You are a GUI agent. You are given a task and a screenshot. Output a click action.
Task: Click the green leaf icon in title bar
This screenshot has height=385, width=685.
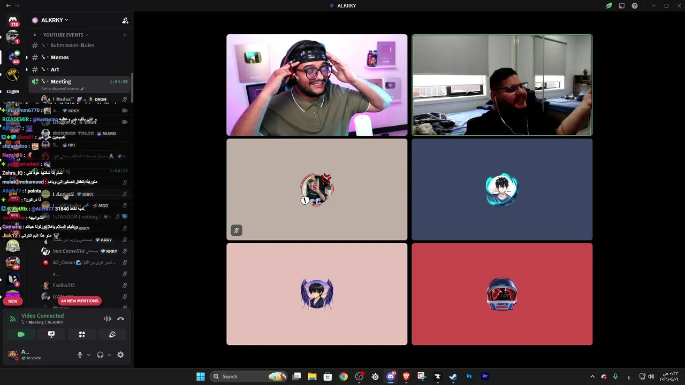609,5
